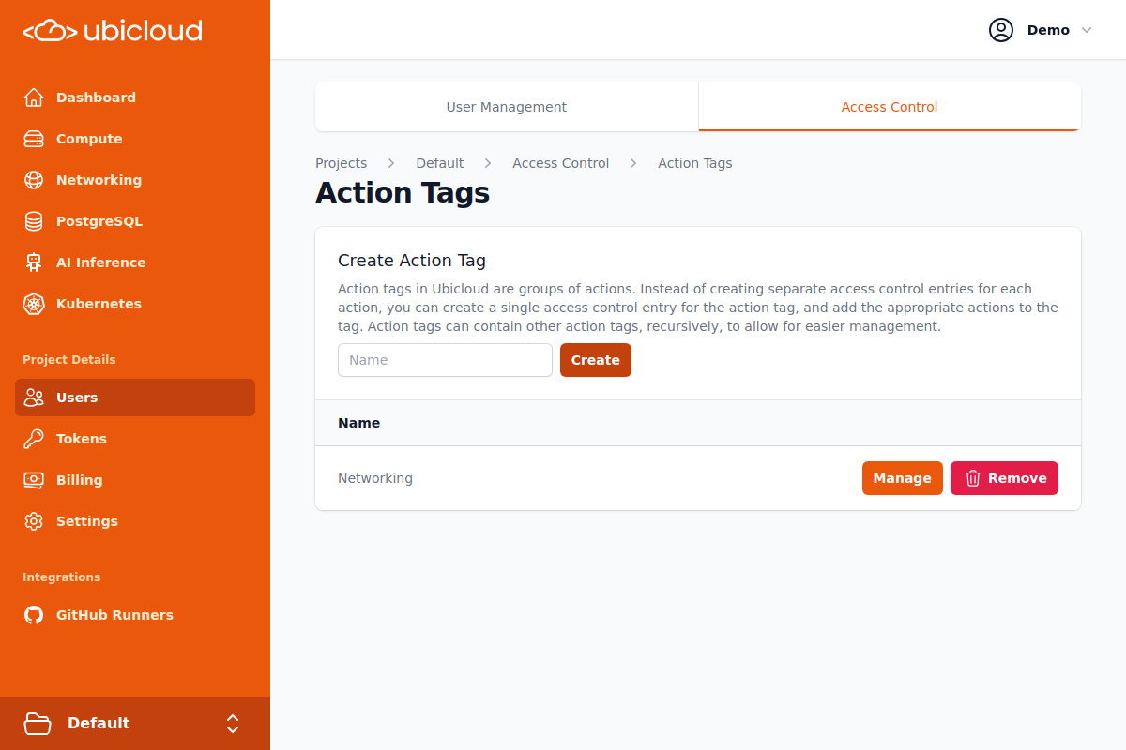
Task: Click the Projects breadcrumb link
Action: pyautogui.click(x=342, y=163)
